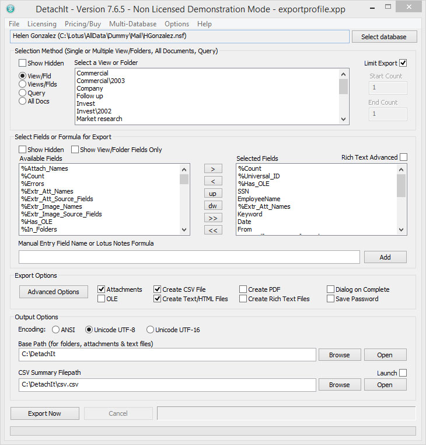The width and height of the screenshot is (426, 445).
Task: Click Available Fields scroll up arrow
Action: click(x=184, y=170)
